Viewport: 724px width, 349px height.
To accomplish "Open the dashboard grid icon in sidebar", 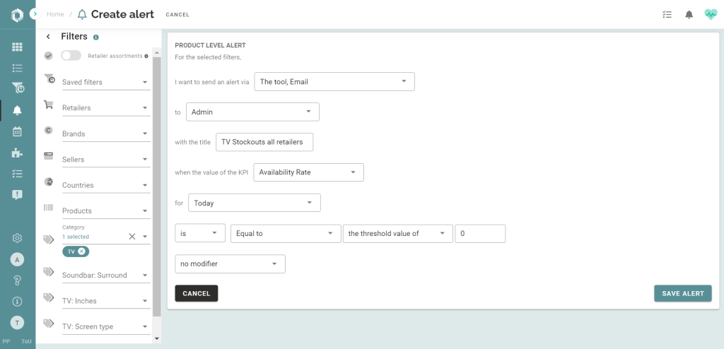I will point(17,47).
